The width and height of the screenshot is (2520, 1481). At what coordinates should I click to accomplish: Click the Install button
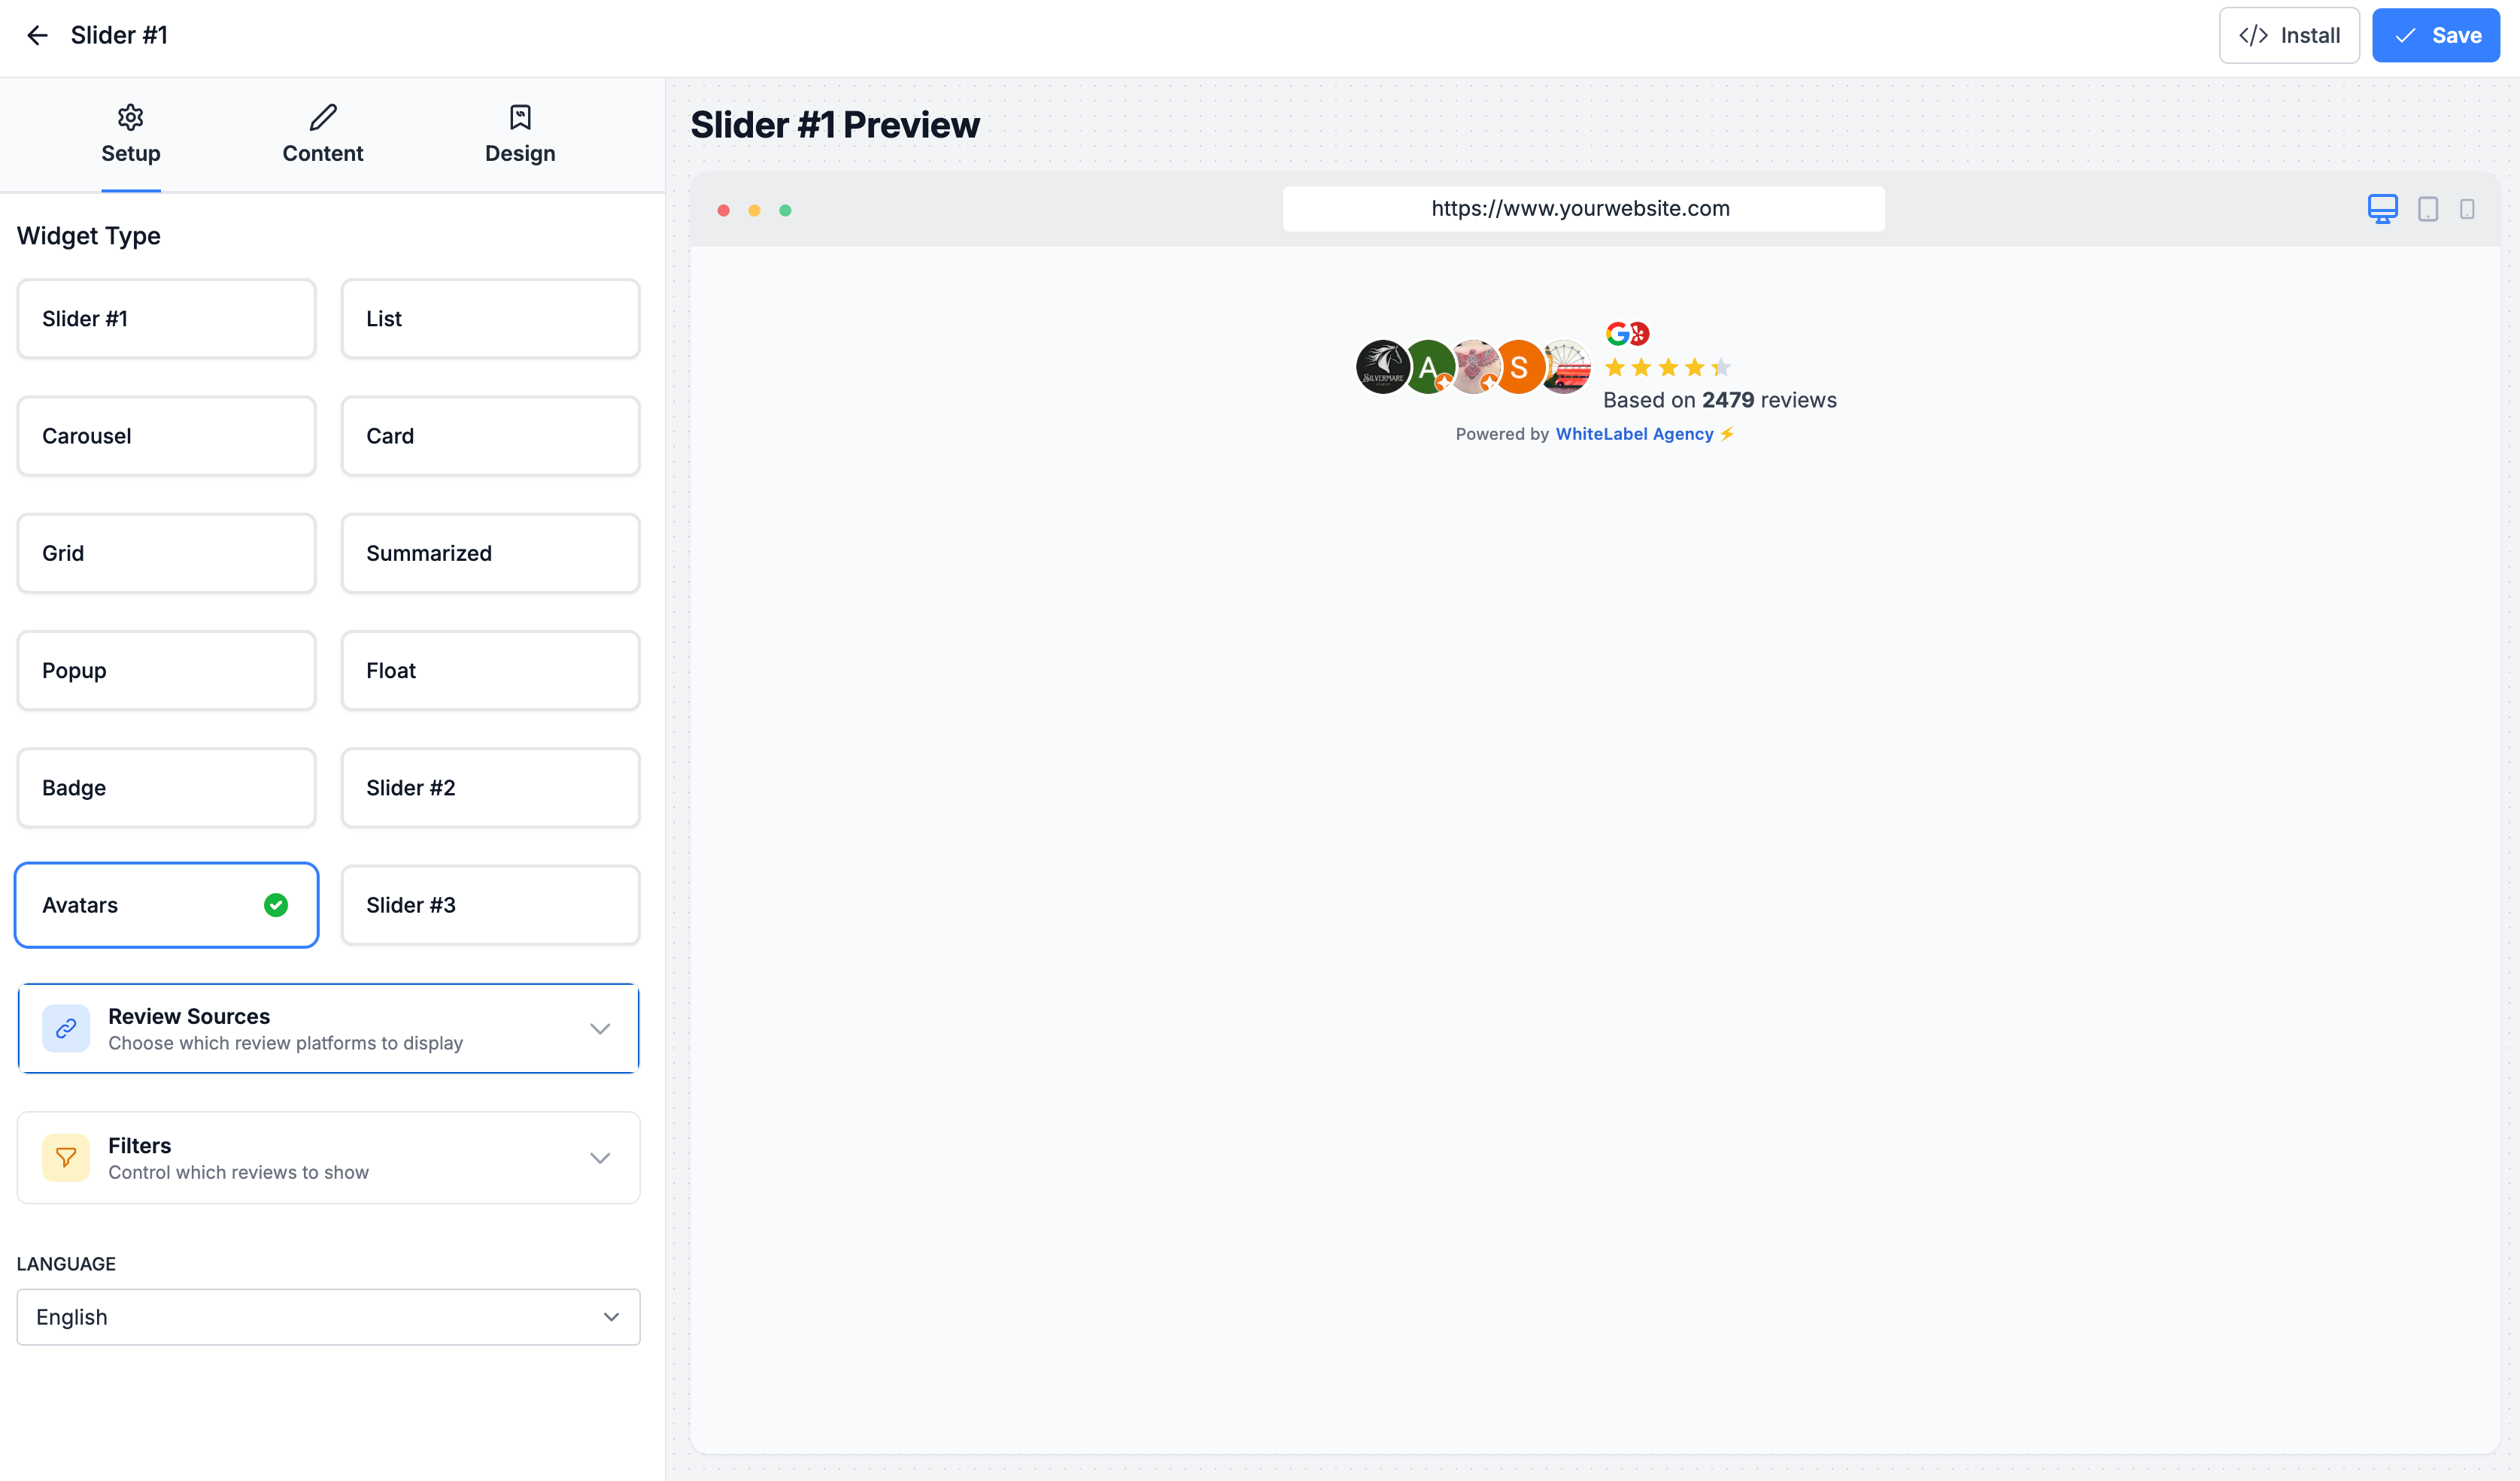click(2289, 36)
